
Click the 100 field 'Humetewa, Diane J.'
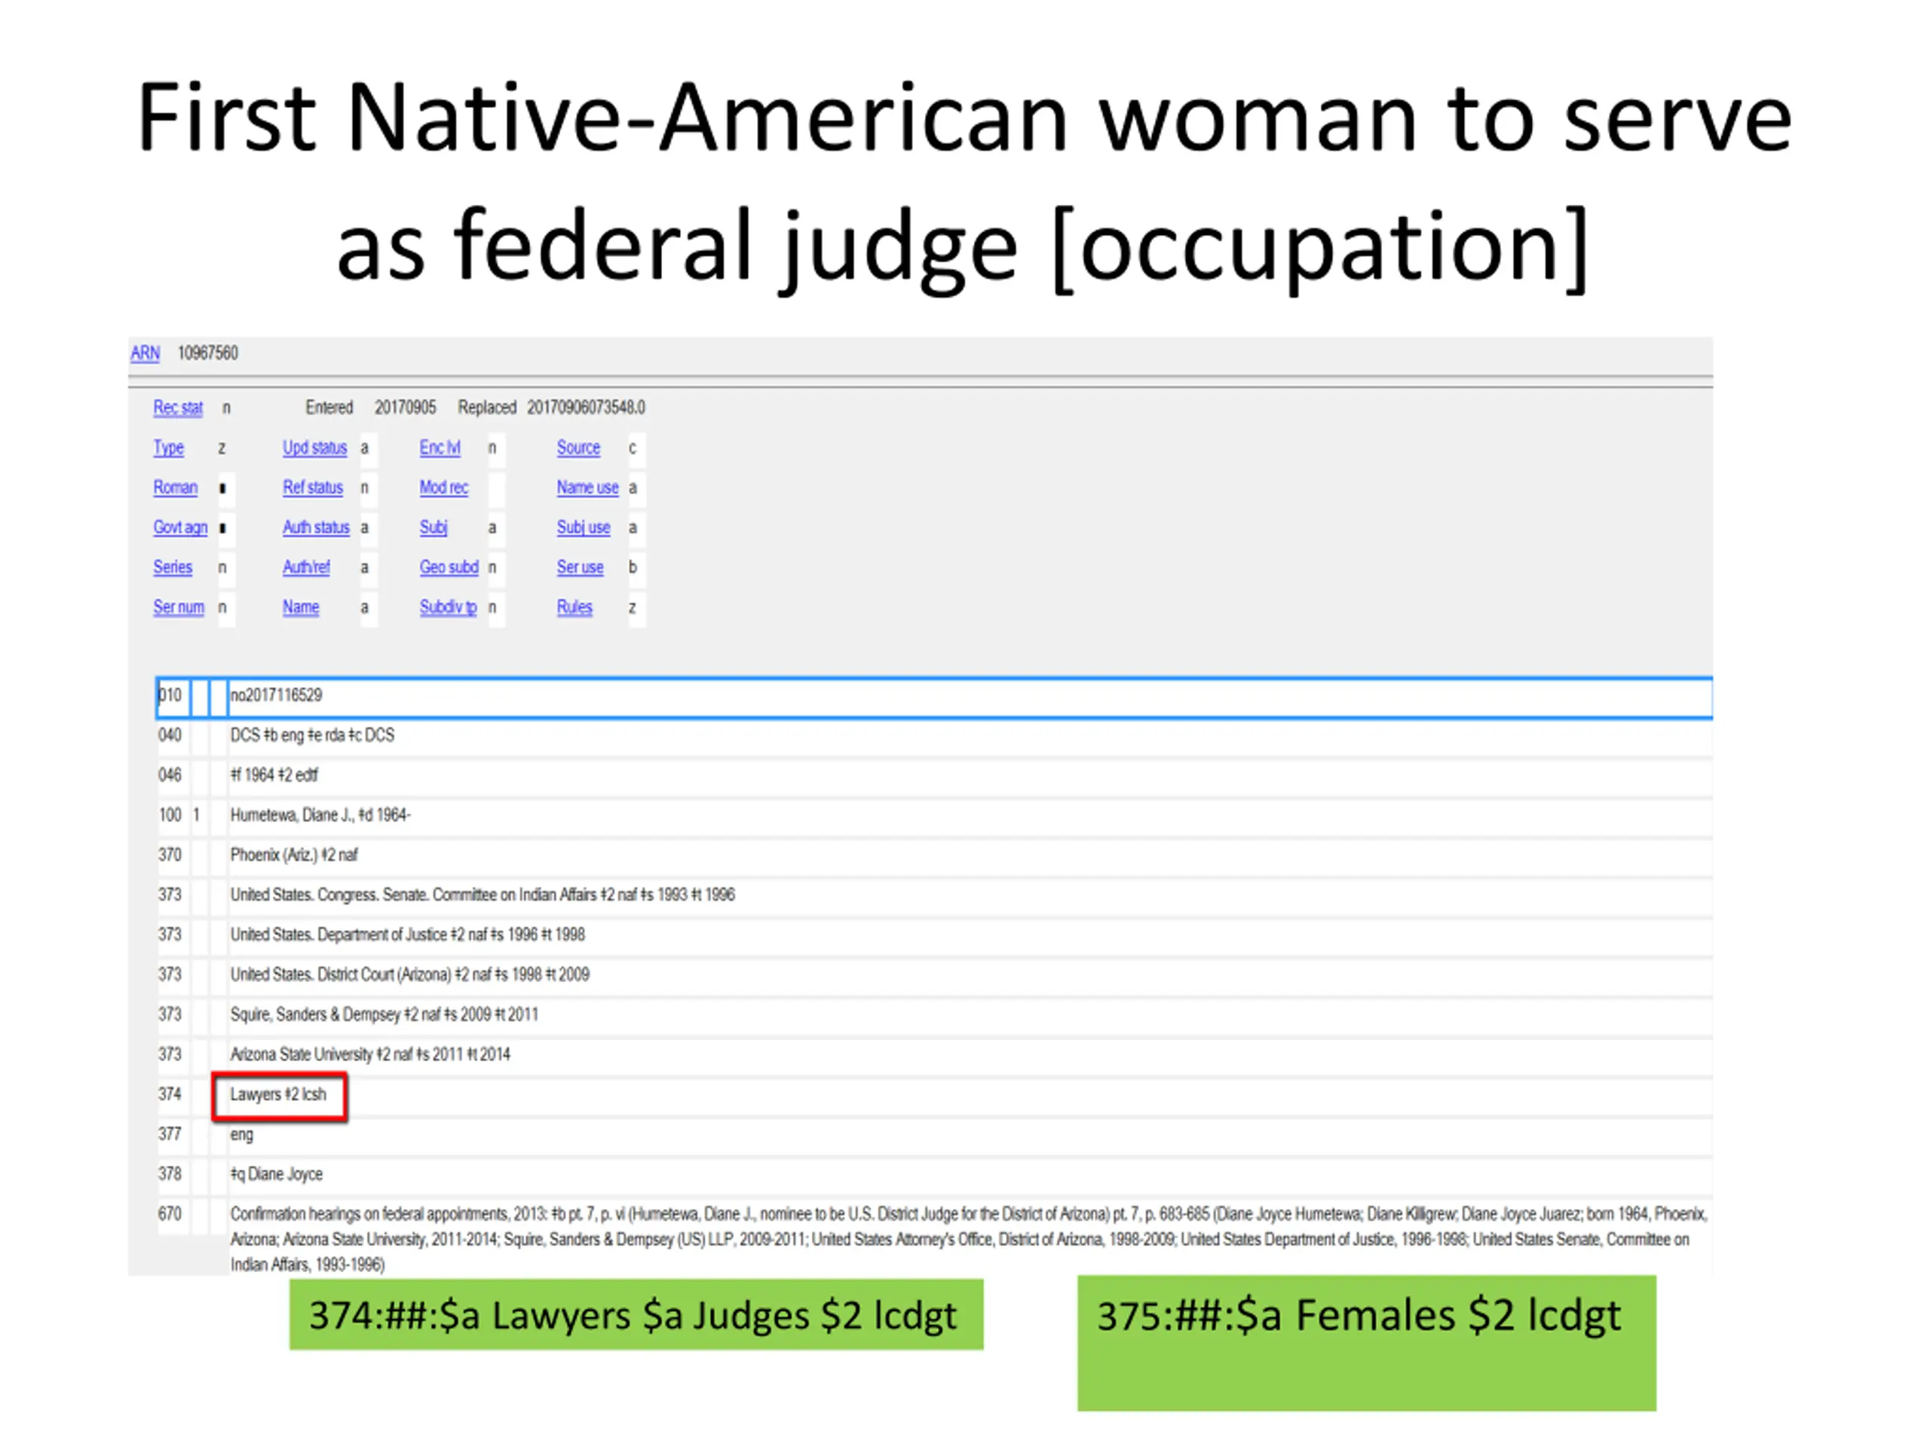tap(970, 815)
